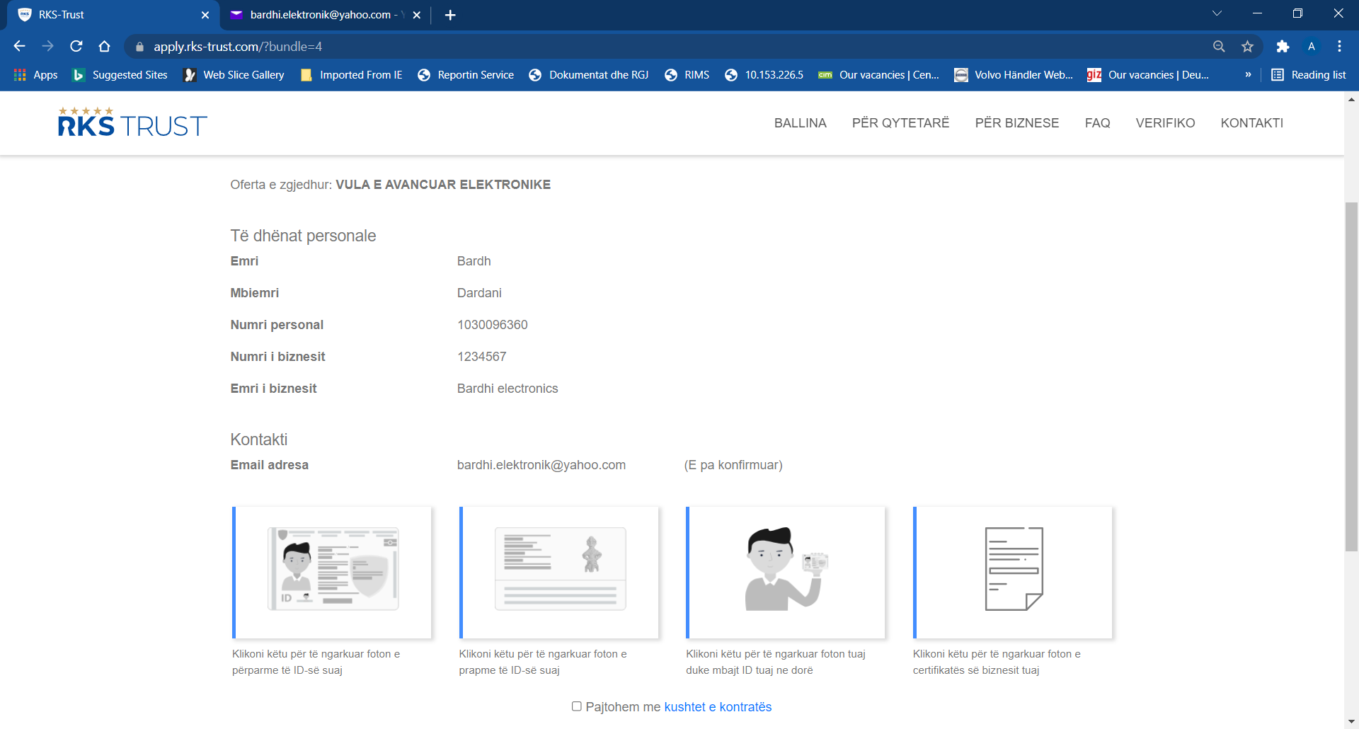Click the scrollbar down arrow

pos(1351,721)
